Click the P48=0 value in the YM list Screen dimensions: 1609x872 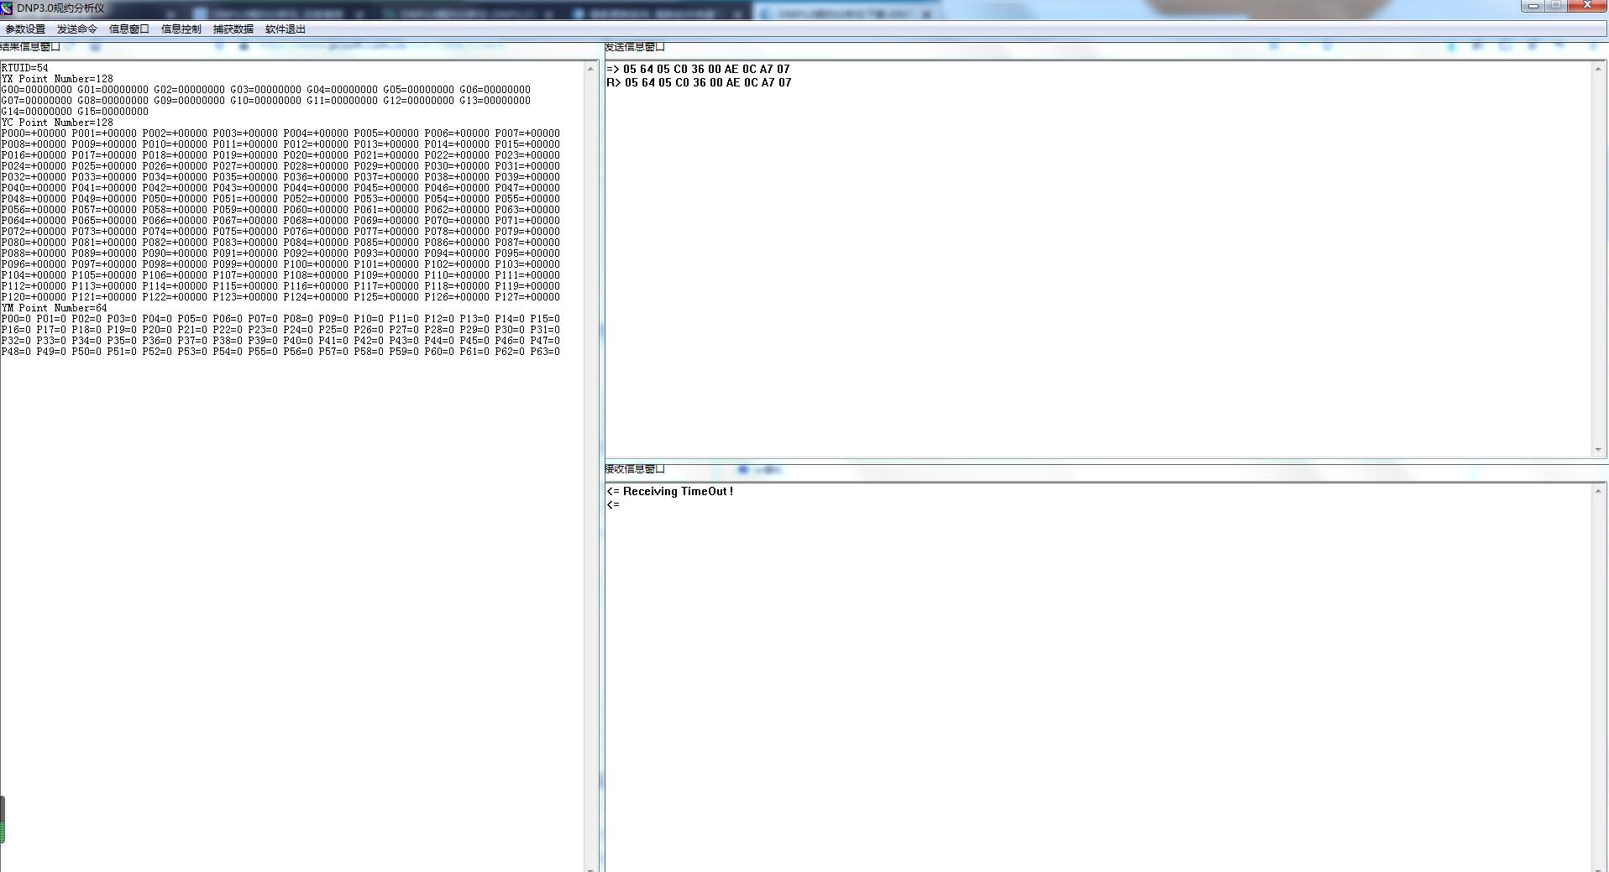coord(16,352)
